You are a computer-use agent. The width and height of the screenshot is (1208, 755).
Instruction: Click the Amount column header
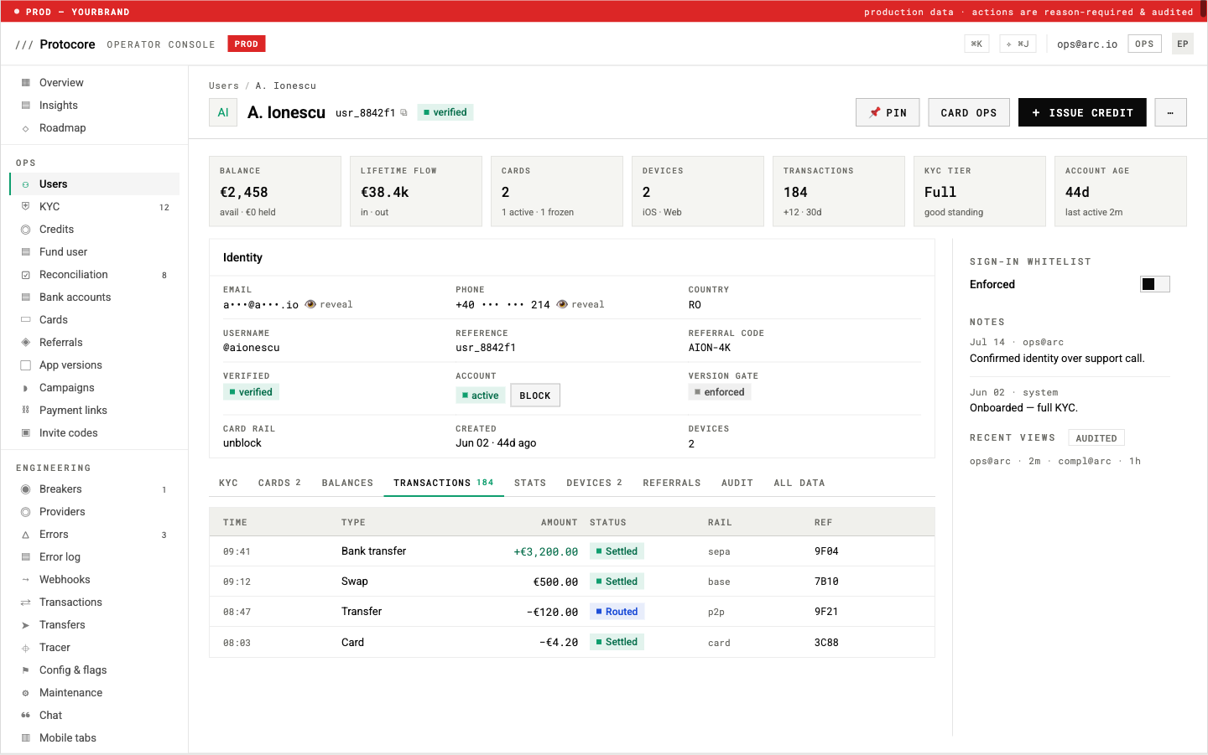[559, 523]
